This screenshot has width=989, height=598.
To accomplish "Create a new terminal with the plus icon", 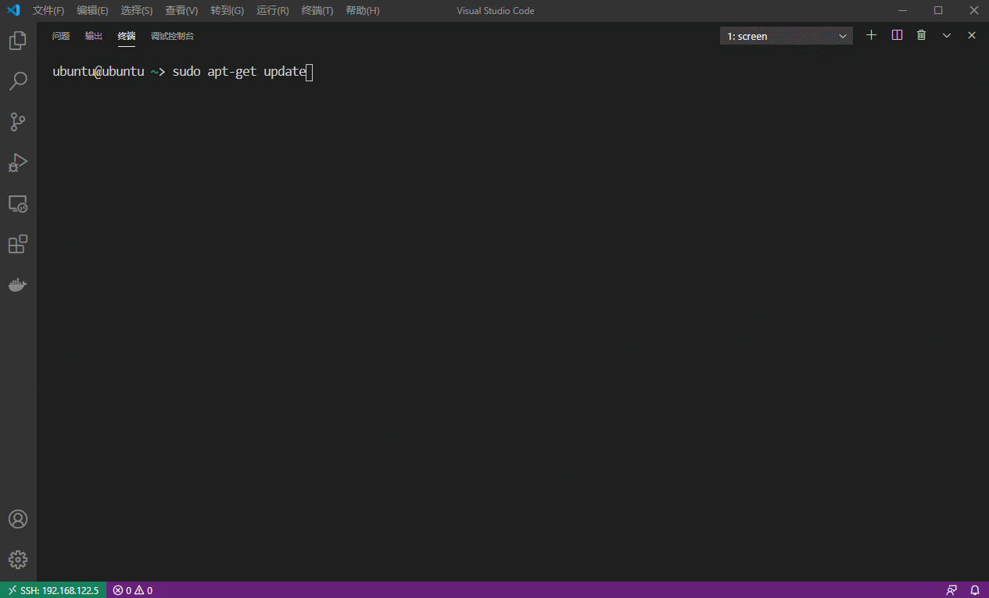I will [872, 35].
